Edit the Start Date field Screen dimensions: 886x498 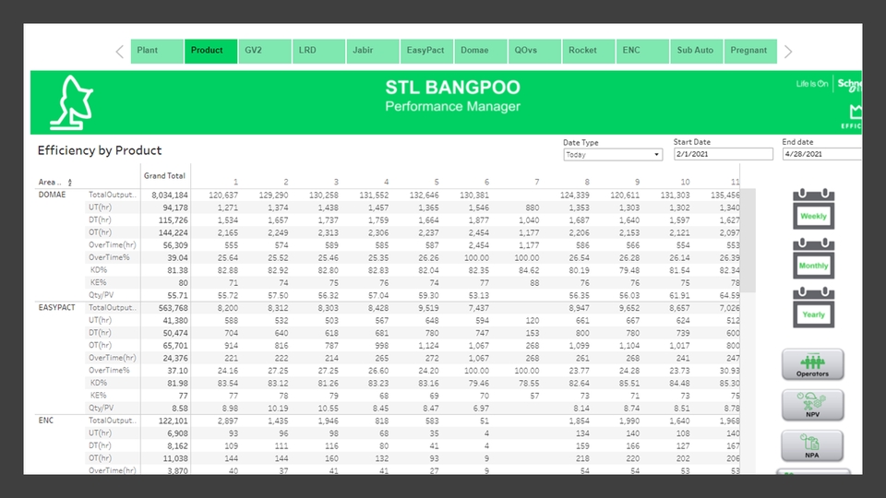coord(723,154)
